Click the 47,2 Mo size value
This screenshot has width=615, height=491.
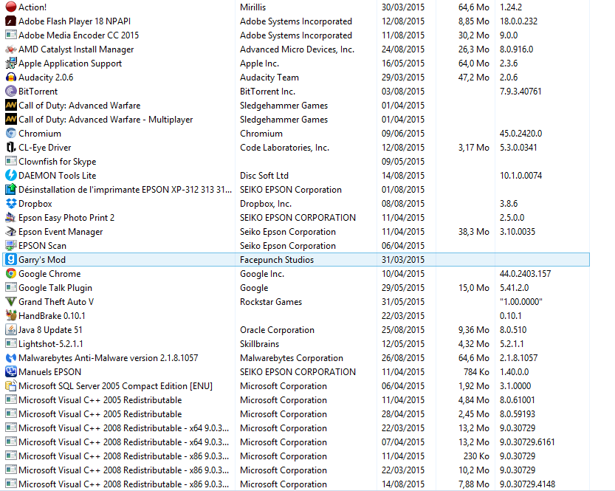(474, 78)
